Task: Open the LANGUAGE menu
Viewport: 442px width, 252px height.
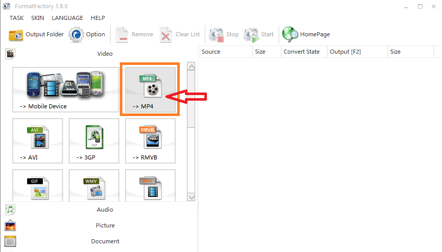Action: [x=68, y=18]
